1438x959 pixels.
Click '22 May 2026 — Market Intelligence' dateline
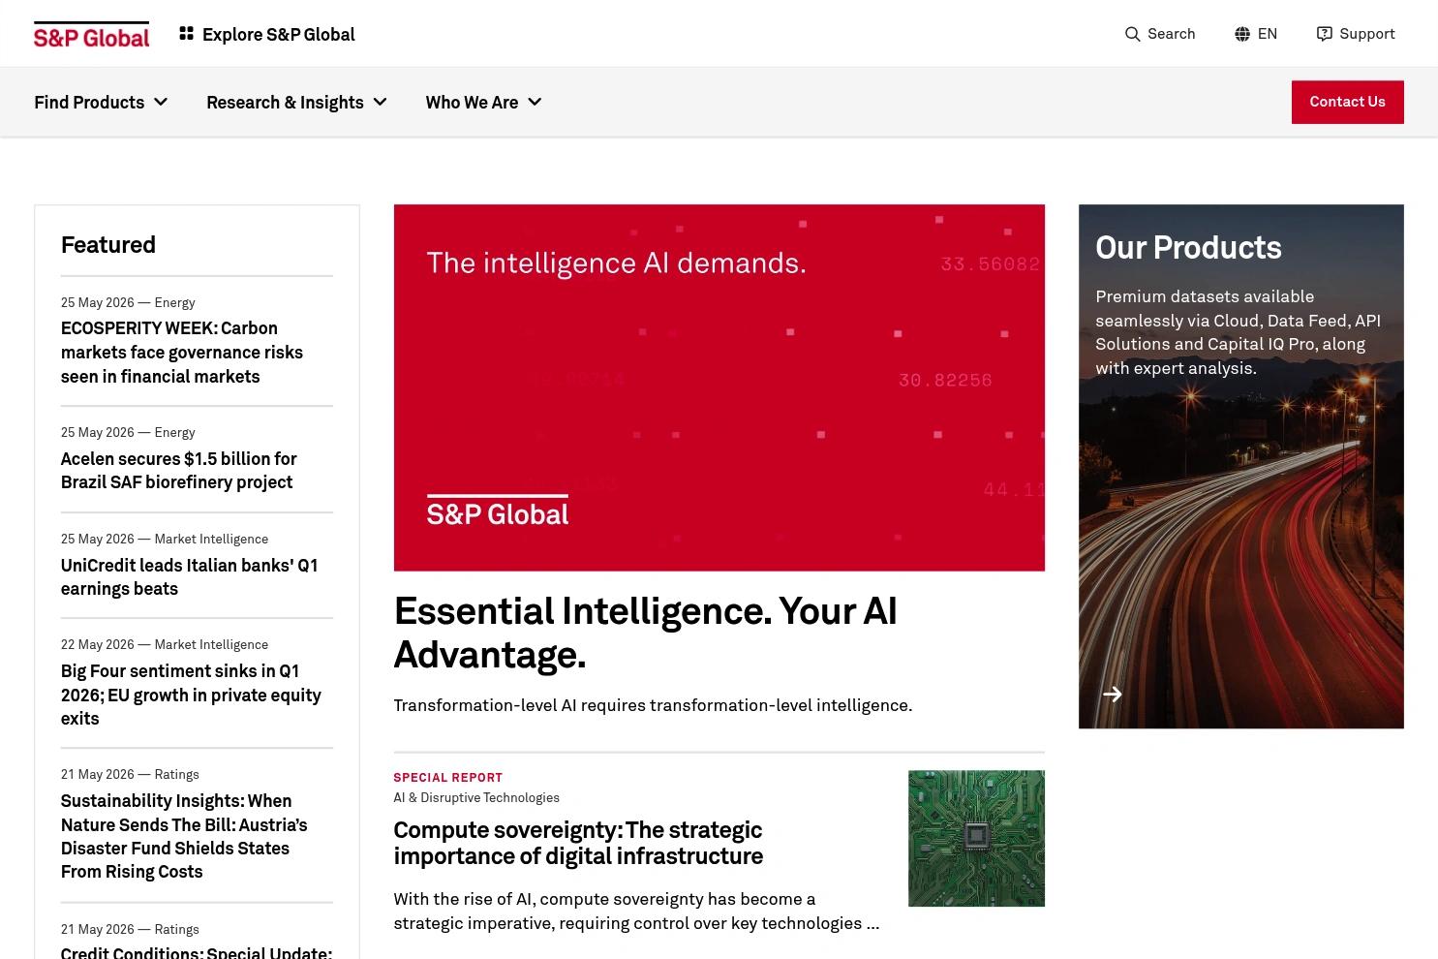[x=165, y=644]
